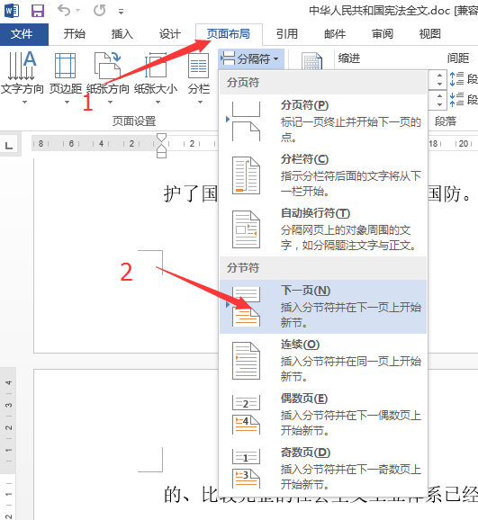Decrease the upper indent spinner value

[x=439, y=84]
